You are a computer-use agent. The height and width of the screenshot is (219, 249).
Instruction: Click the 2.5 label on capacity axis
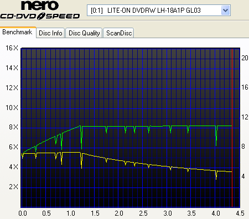(x=143, y=213)
